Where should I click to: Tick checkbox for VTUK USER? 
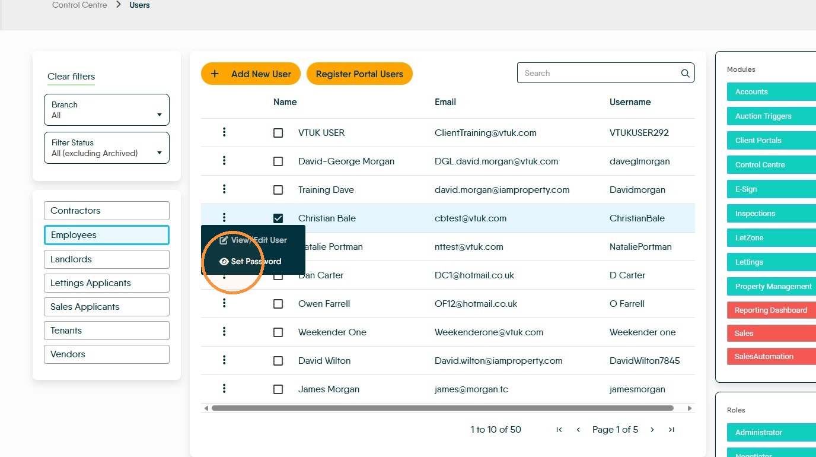point(278,133)
